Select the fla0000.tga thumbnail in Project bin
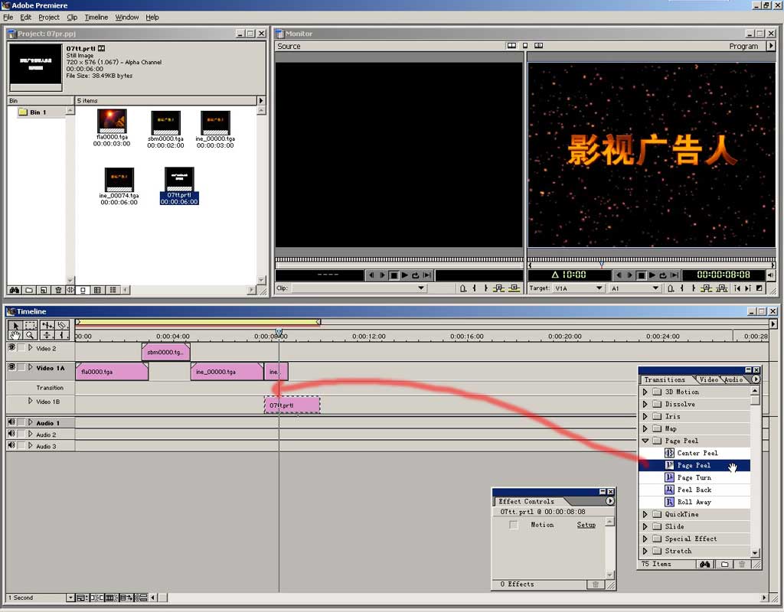Screen dimensions: 784x612 tap(113, 122)
